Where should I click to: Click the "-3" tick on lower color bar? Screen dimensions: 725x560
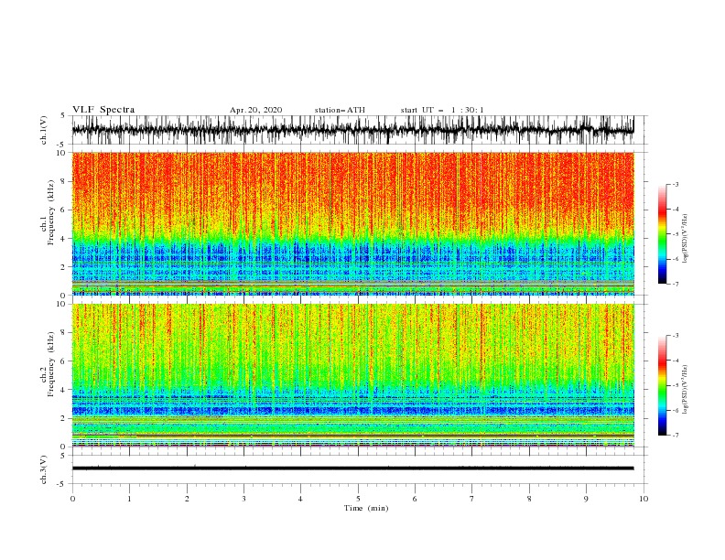click(x=675, y=336)
